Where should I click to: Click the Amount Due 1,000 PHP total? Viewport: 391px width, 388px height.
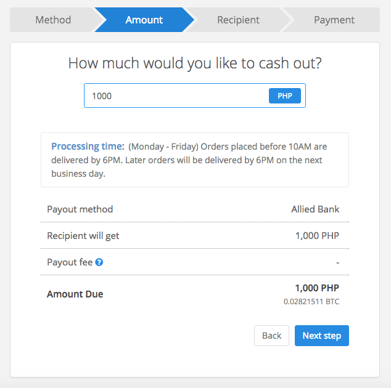317,288
